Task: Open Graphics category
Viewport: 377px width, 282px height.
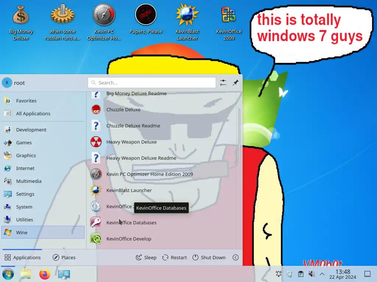Action: click(43, 155)
